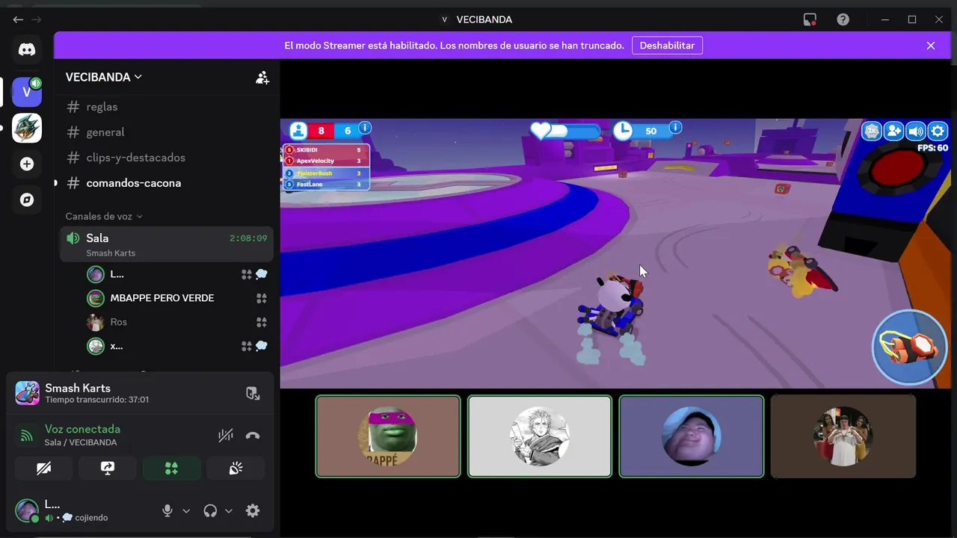
Task: Click the players team icon in game scoreboard
Action: (298, 131)
